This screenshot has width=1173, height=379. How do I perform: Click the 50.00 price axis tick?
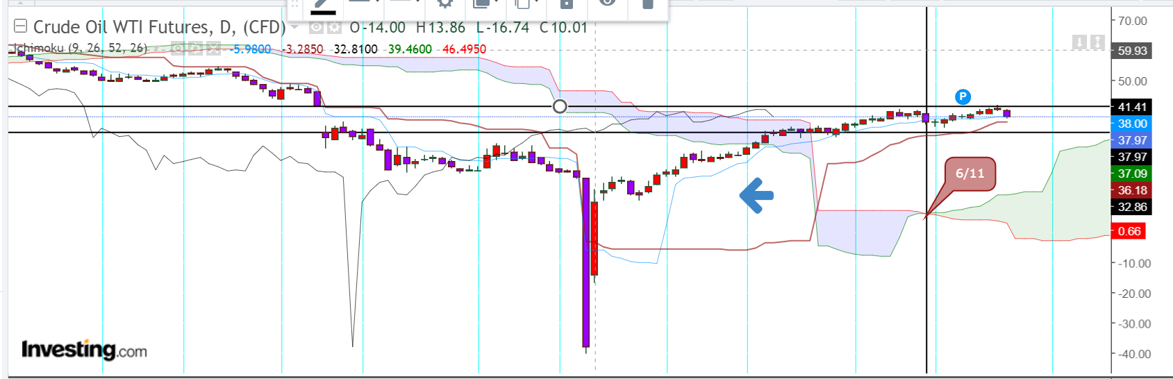(x=1132, y=81)
